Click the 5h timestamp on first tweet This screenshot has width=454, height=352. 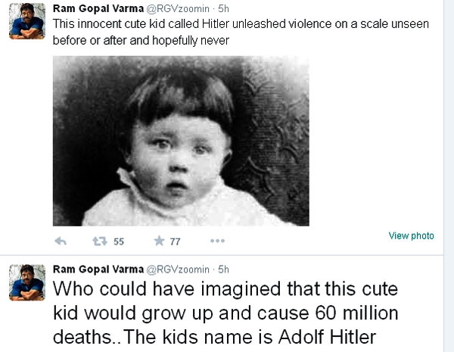(223, 8)
